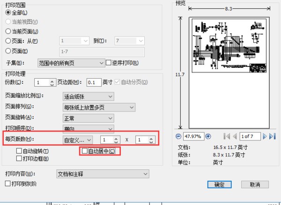The width and height of the screenshot is (281, 205).
Task: Select the 当前页面 radio option
Action: tap(8, 31)
